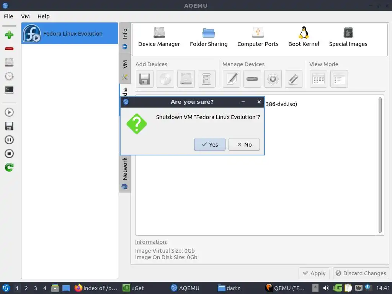This screenshot has width=392, height=294.
Task: Click the Information heading
Action: click(151, 242)
